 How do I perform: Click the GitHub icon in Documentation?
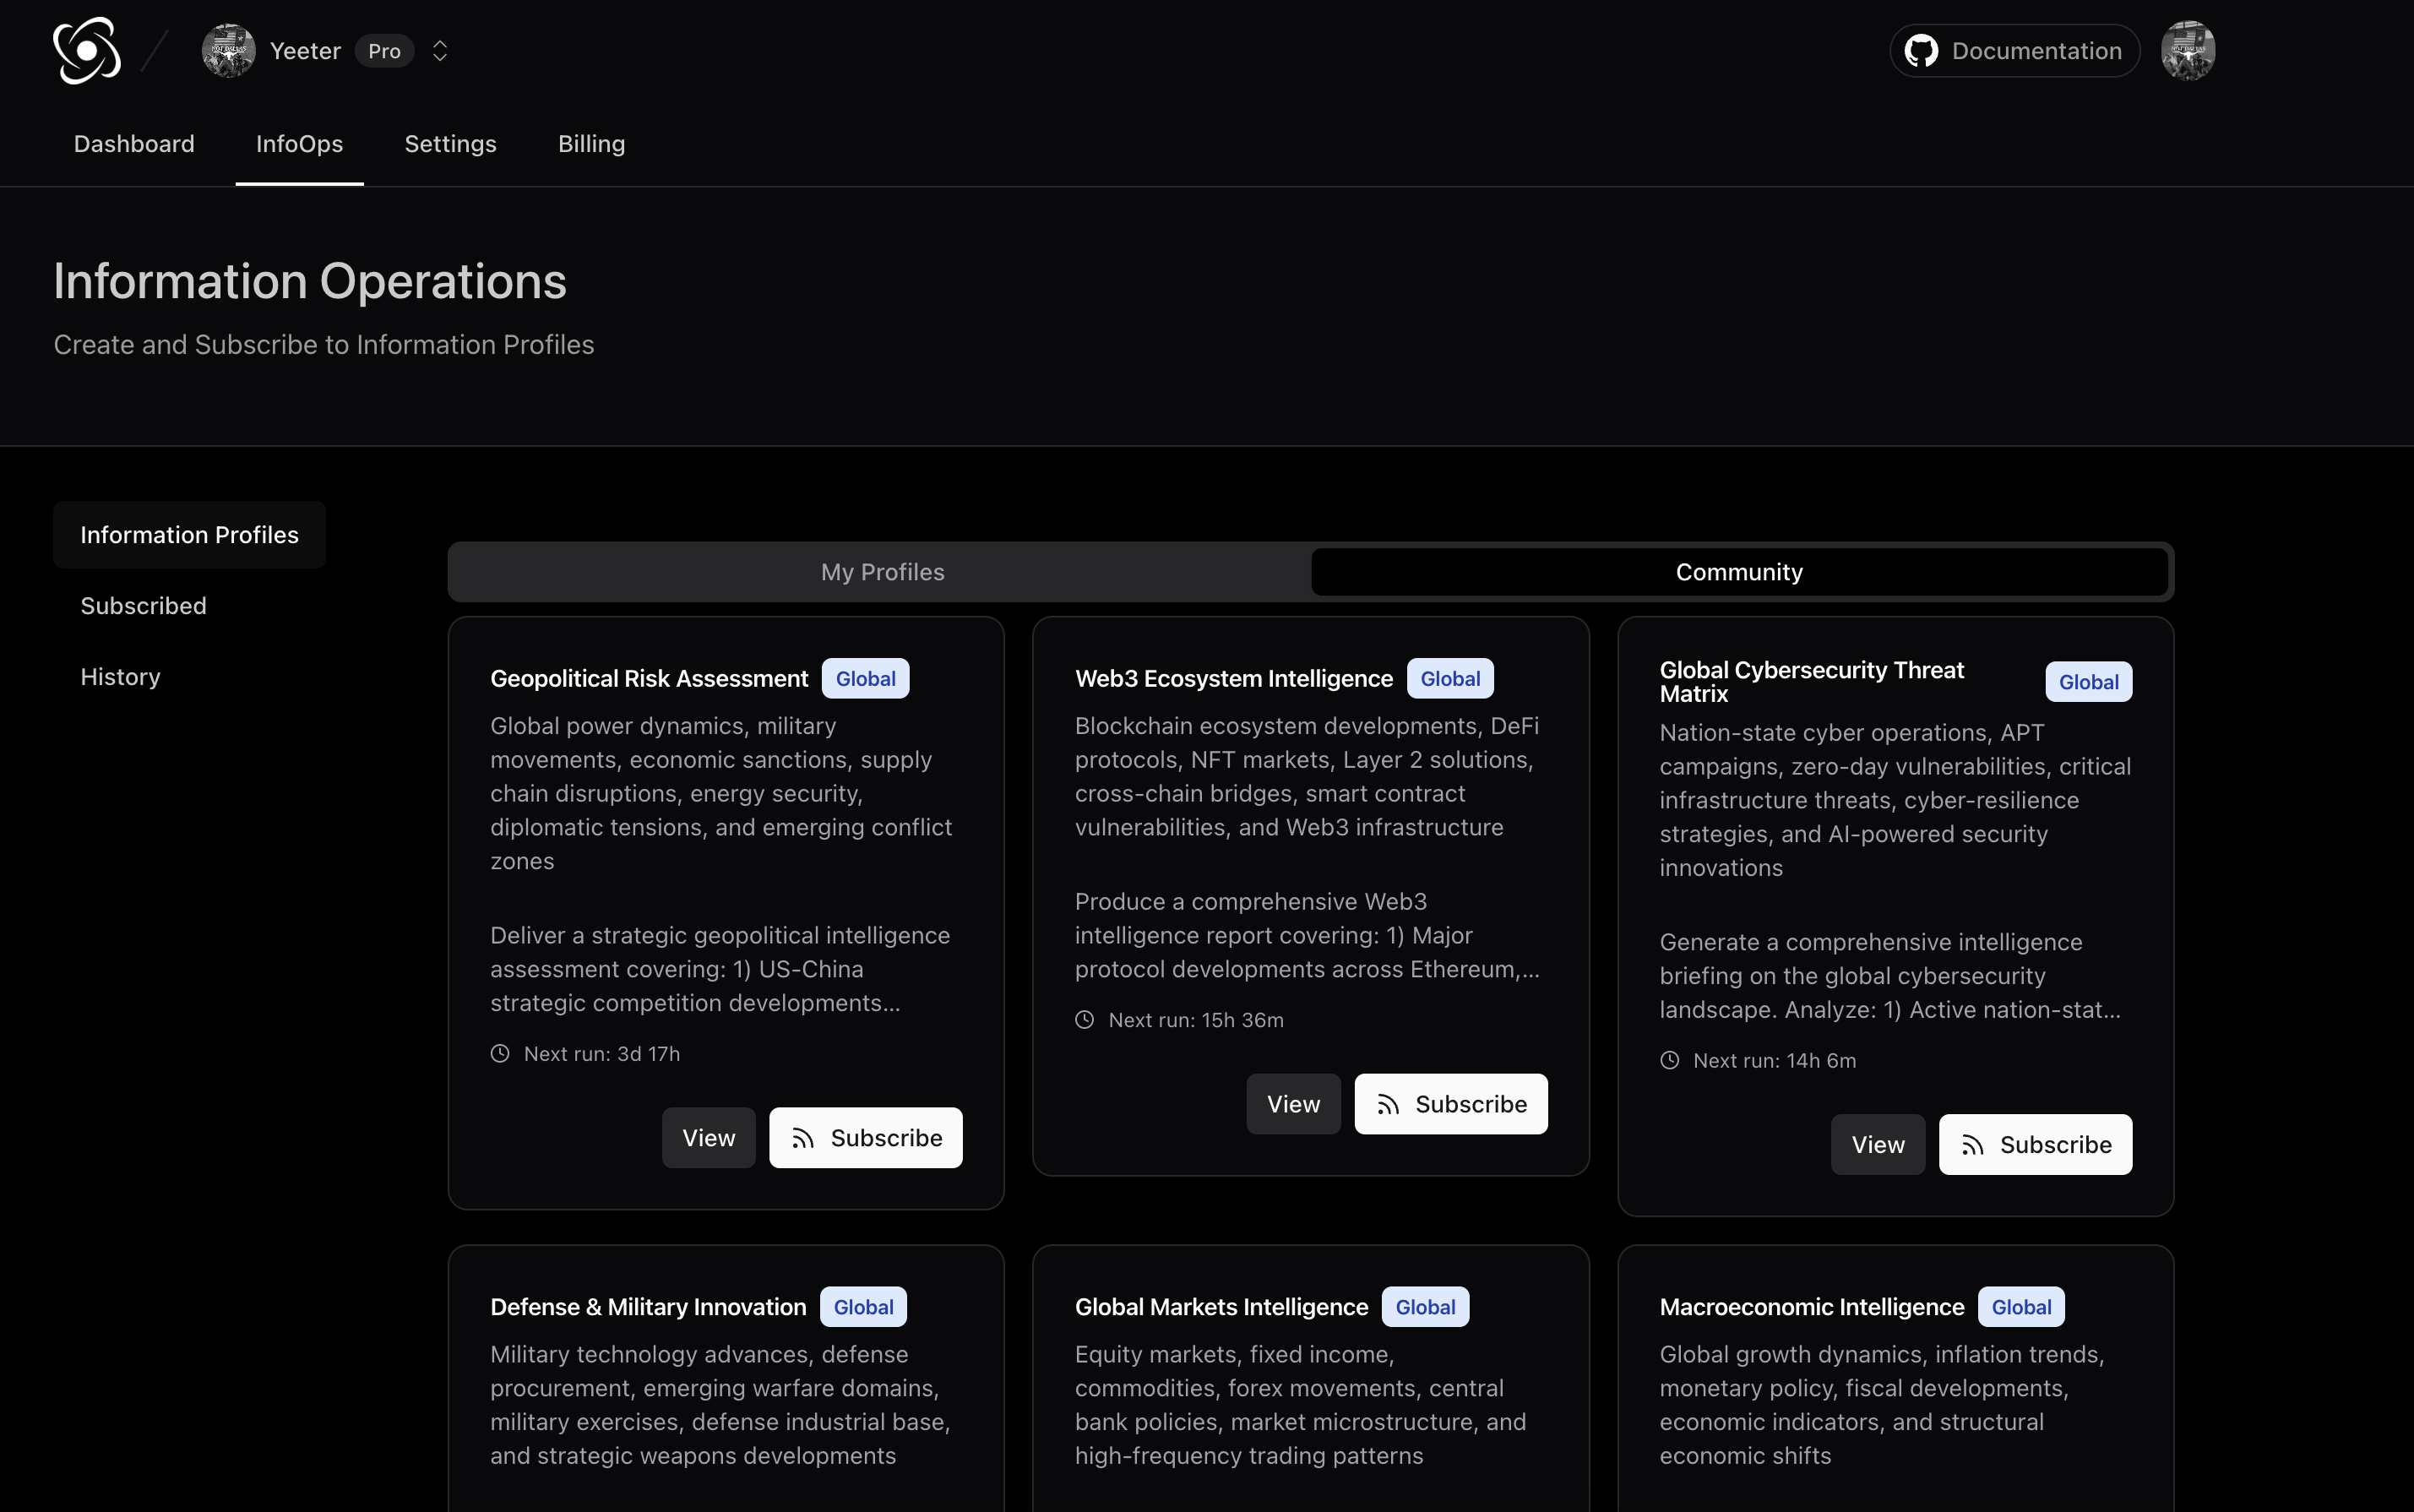(x=1921, y=51)
